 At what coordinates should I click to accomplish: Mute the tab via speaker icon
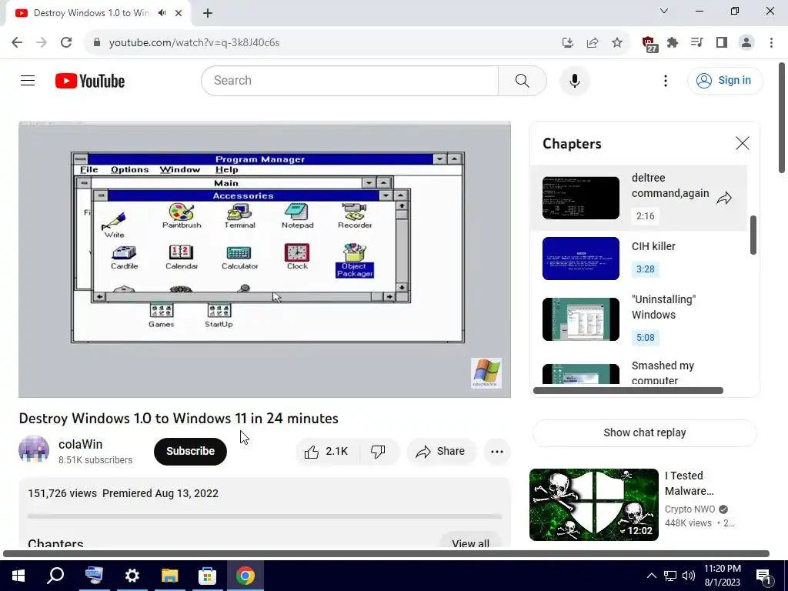[162, 13]
